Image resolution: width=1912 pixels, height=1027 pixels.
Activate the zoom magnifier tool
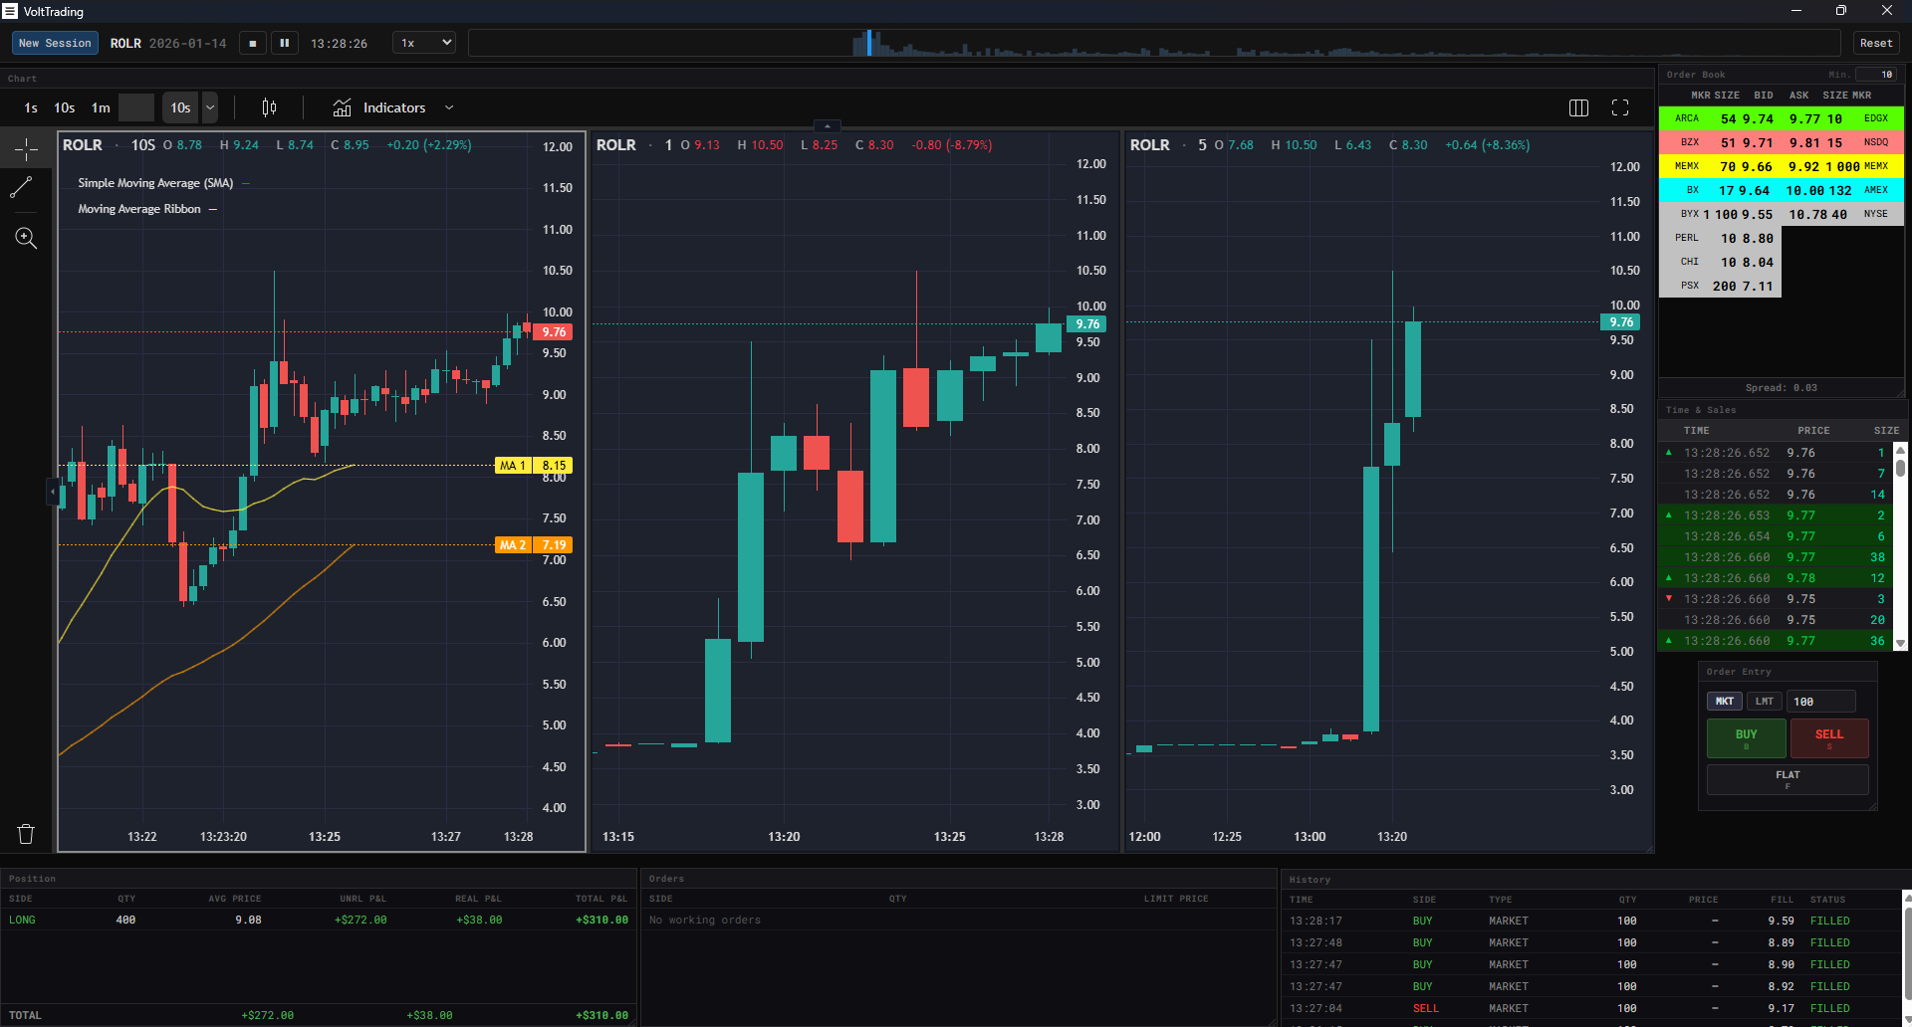click(x=25, y=238)
